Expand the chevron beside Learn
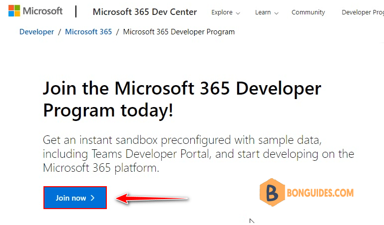This screenshot has width=384, height=225. coord(276,13)
